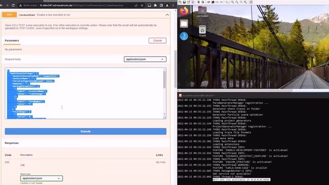Image resolution: width=329 pixels, height=185 pixels.
Task: Click the VNC viewer horizontal scrollbar
Action: tap(236, 90)
